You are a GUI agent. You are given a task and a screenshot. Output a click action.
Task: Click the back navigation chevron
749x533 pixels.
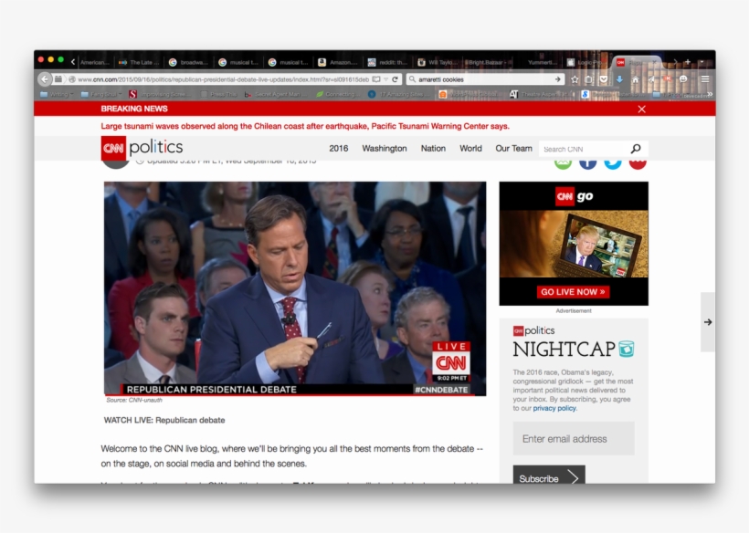pyautogui.click(x=46, y=79)
